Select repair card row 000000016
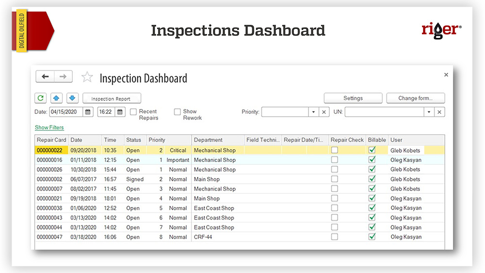 pos(49,160)
